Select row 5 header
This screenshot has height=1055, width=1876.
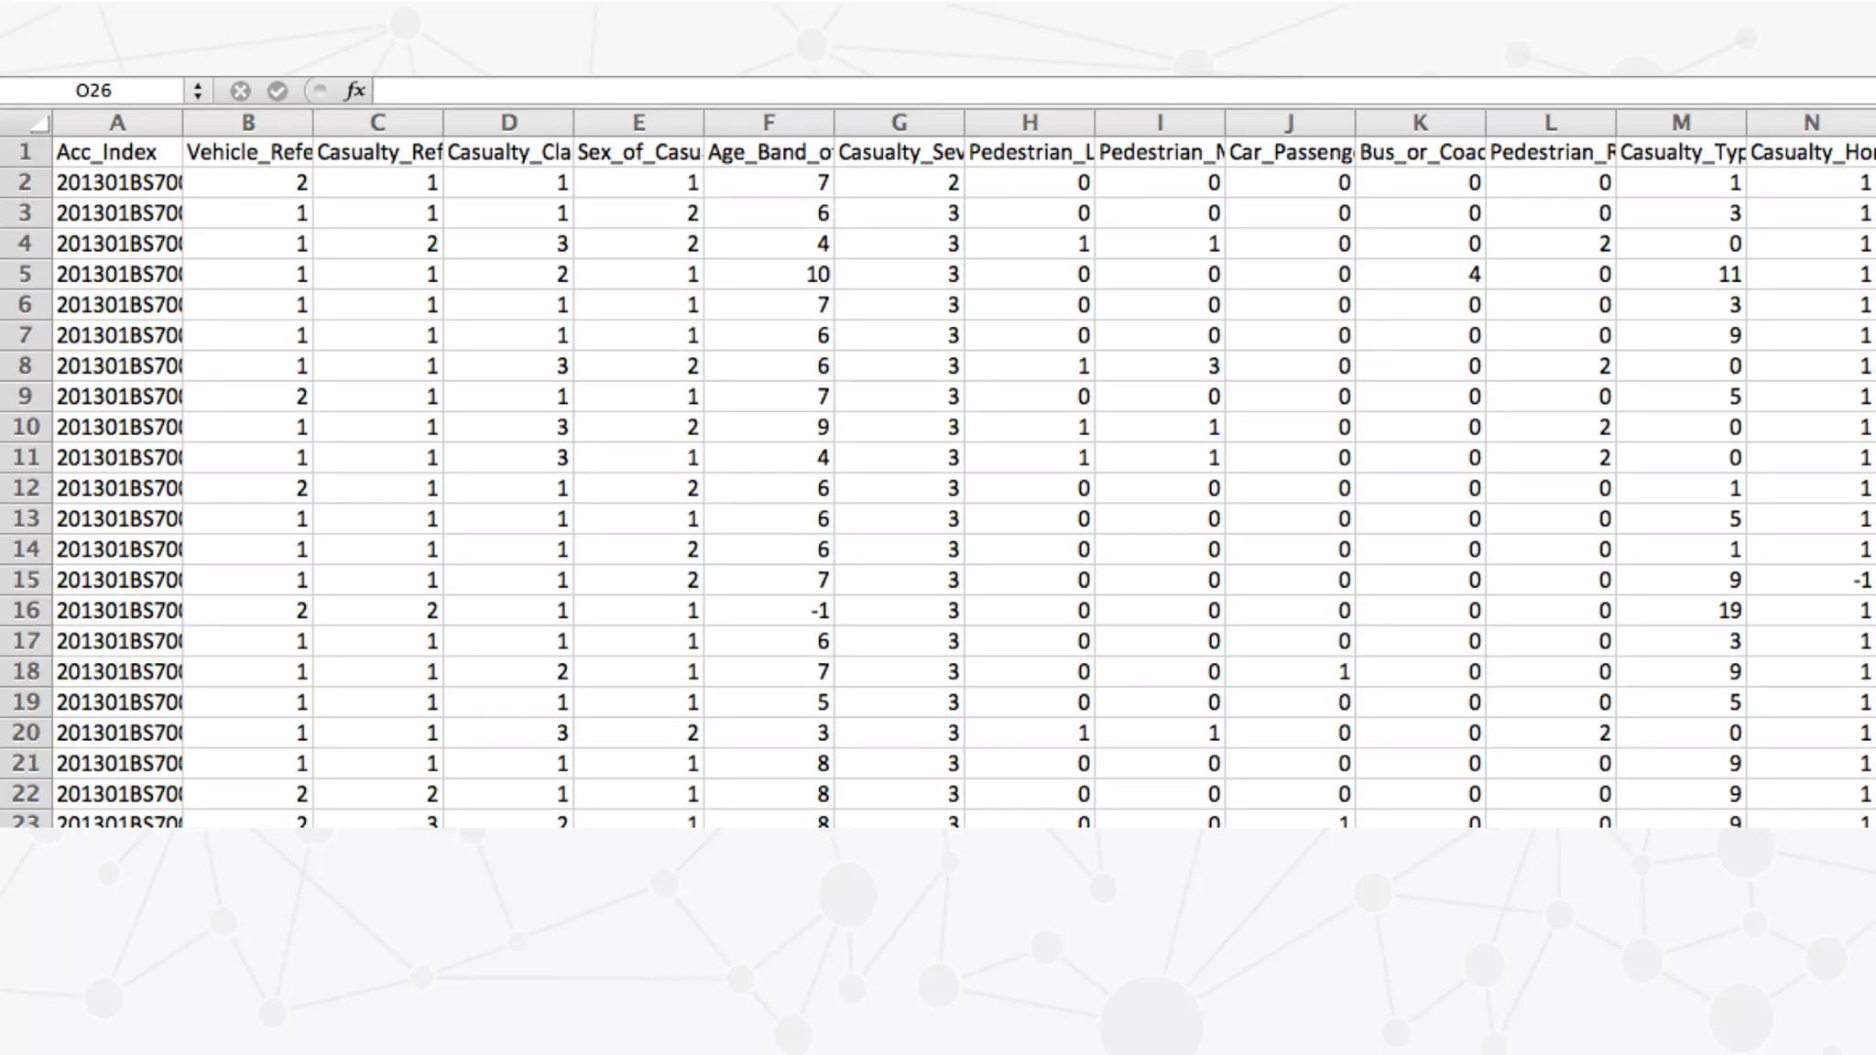(26, 274)
